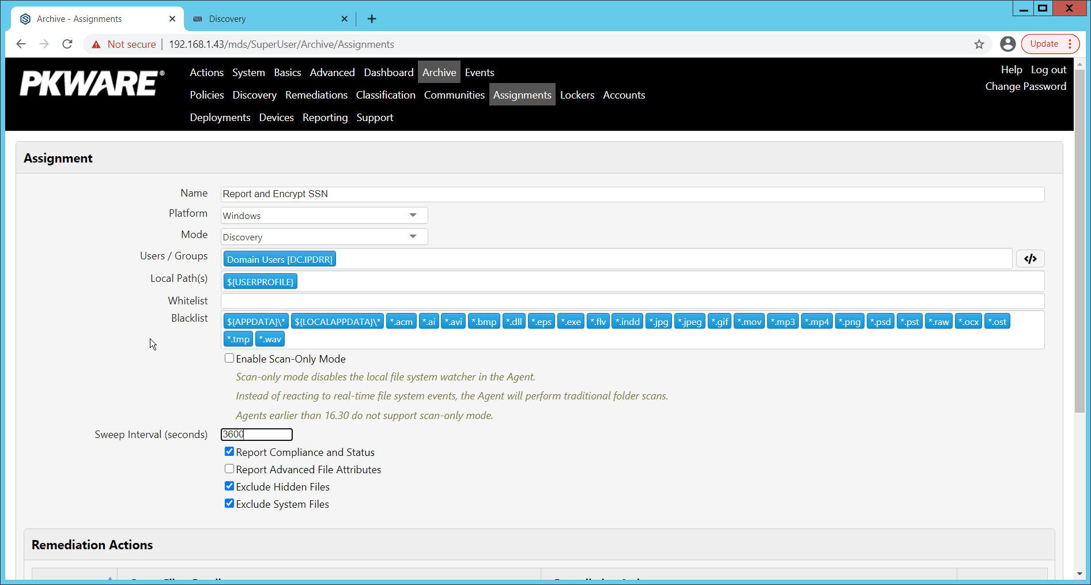Open the code view with the </> icon
1091x585 pixels.
[1030, 259]
